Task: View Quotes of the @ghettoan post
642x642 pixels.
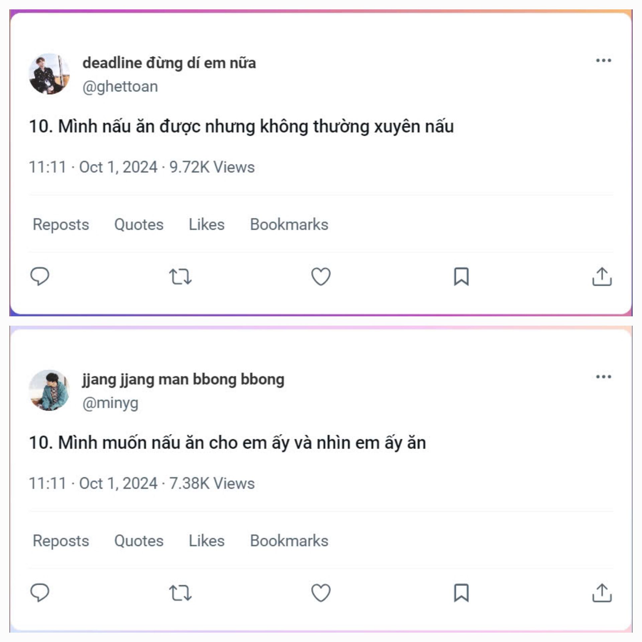Action: 139,224
